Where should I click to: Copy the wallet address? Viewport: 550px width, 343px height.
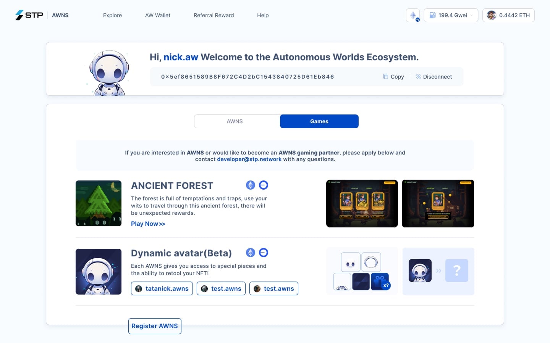(393, 77)
